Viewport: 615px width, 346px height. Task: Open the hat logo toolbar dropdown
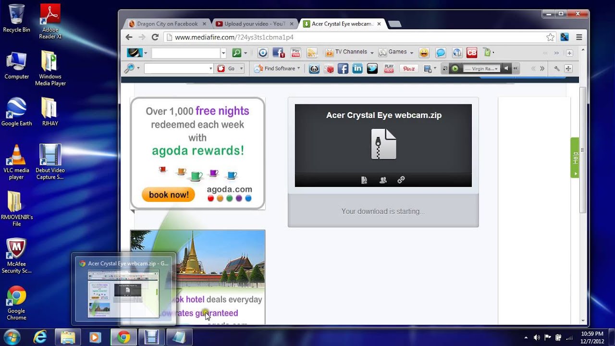click(146, 53)
